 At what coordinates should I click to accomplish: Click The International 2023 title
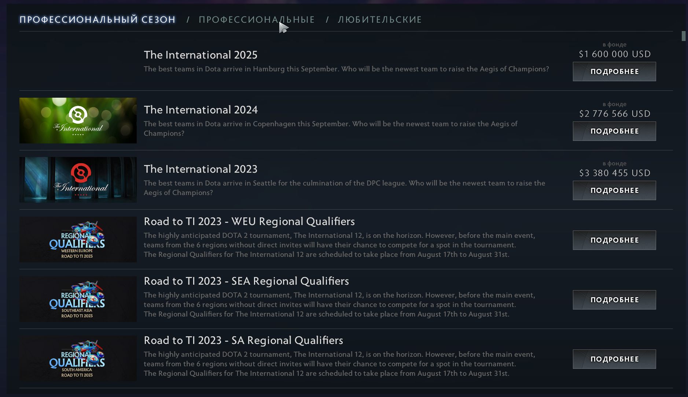click(x=200, y=169)
